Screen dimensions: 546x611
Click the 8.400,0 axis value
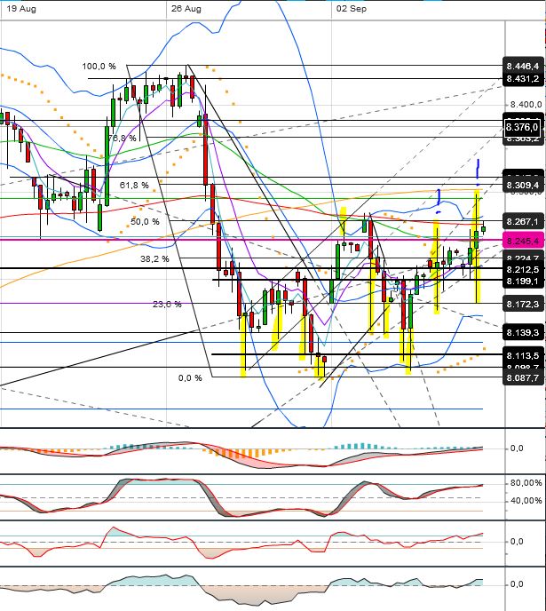(526, 105)
